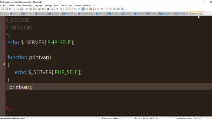
Task: Undo last edit with green arrow icon
Action: [39, 9]
